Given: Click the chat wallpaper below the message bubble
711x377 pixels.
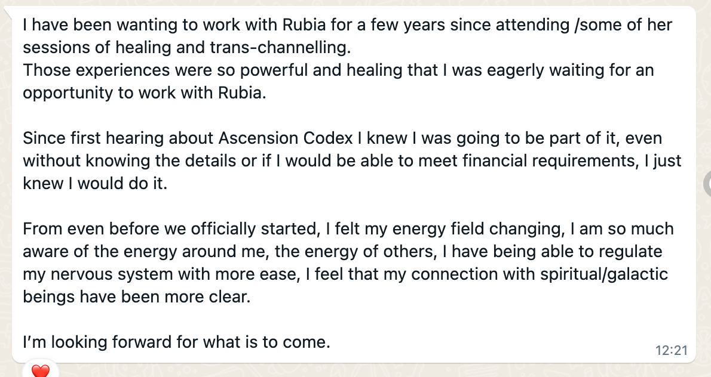Looking at the screenshot, I should 363,370.
